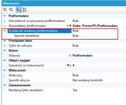Select the Tylko do odczytu property
The height and width of the screenshot is (105, 126).
click(20, 46)
